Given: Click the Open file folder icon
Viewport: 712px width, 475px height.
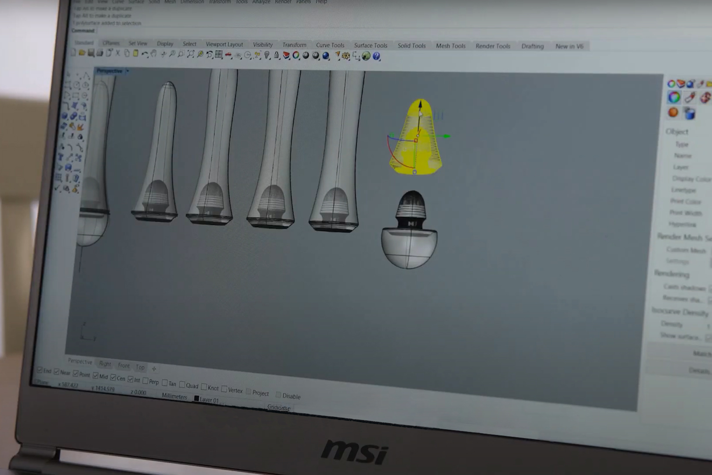Looking at the screenshot, I should click(82, 53).
